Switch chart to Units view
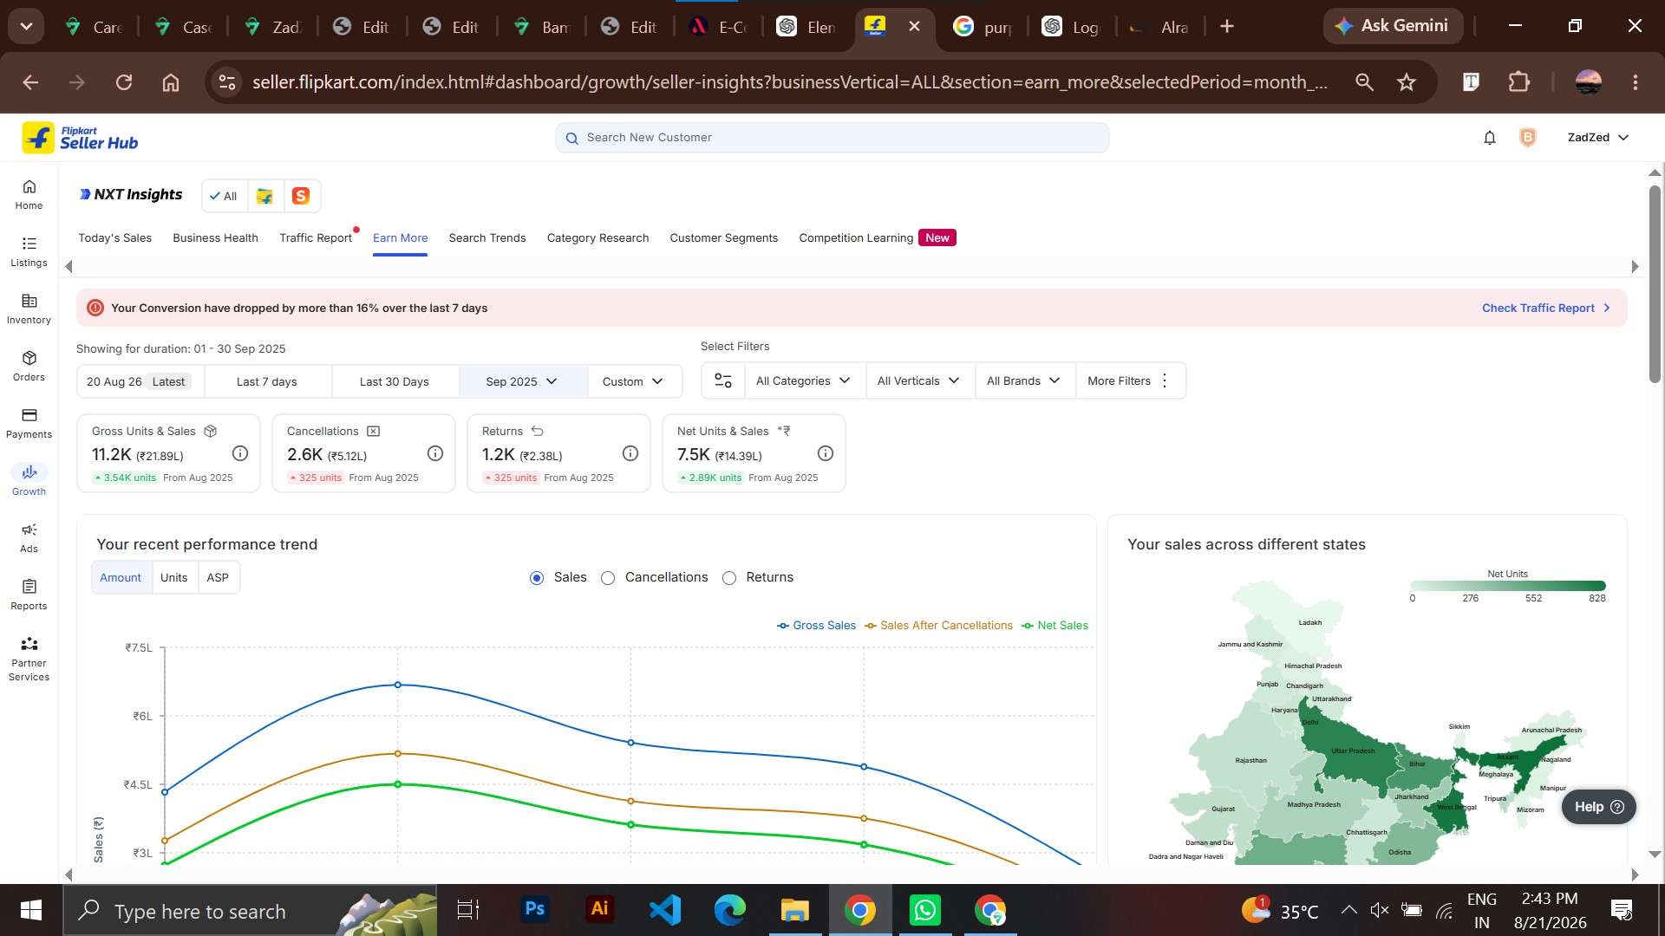The image size is (1665, 936). tap(173, 577)
